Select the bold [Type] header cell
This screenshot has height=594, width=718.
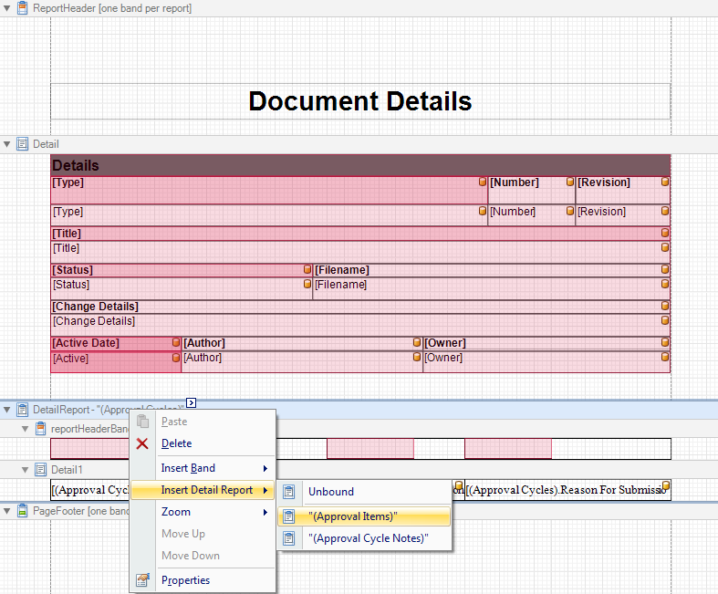(x=269, y=190)
